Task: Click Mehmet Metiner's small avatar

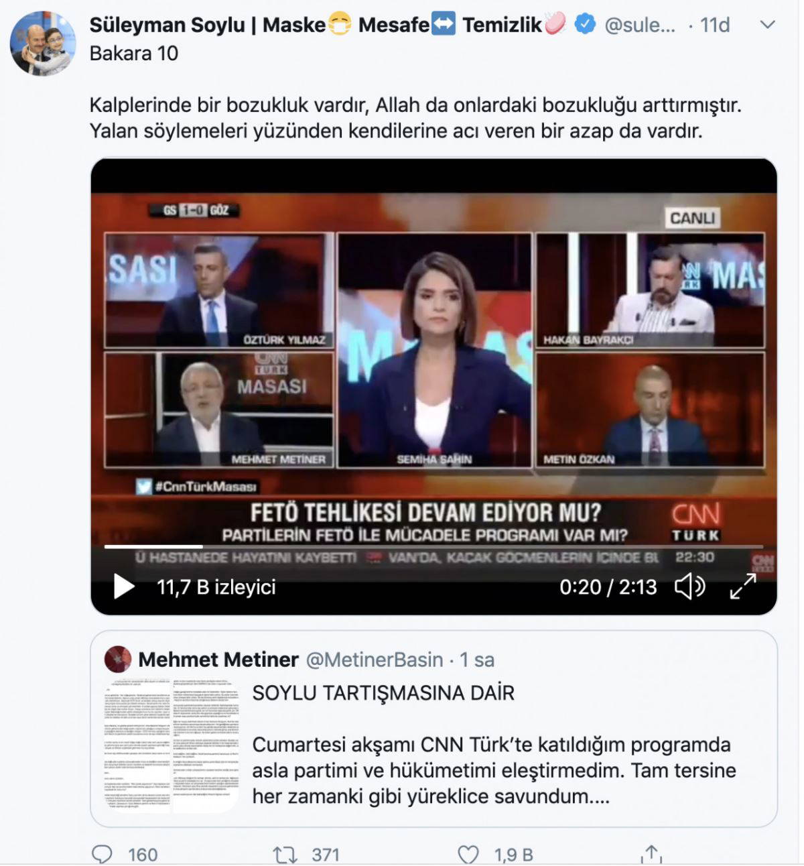Action: [x=118, y=660]
